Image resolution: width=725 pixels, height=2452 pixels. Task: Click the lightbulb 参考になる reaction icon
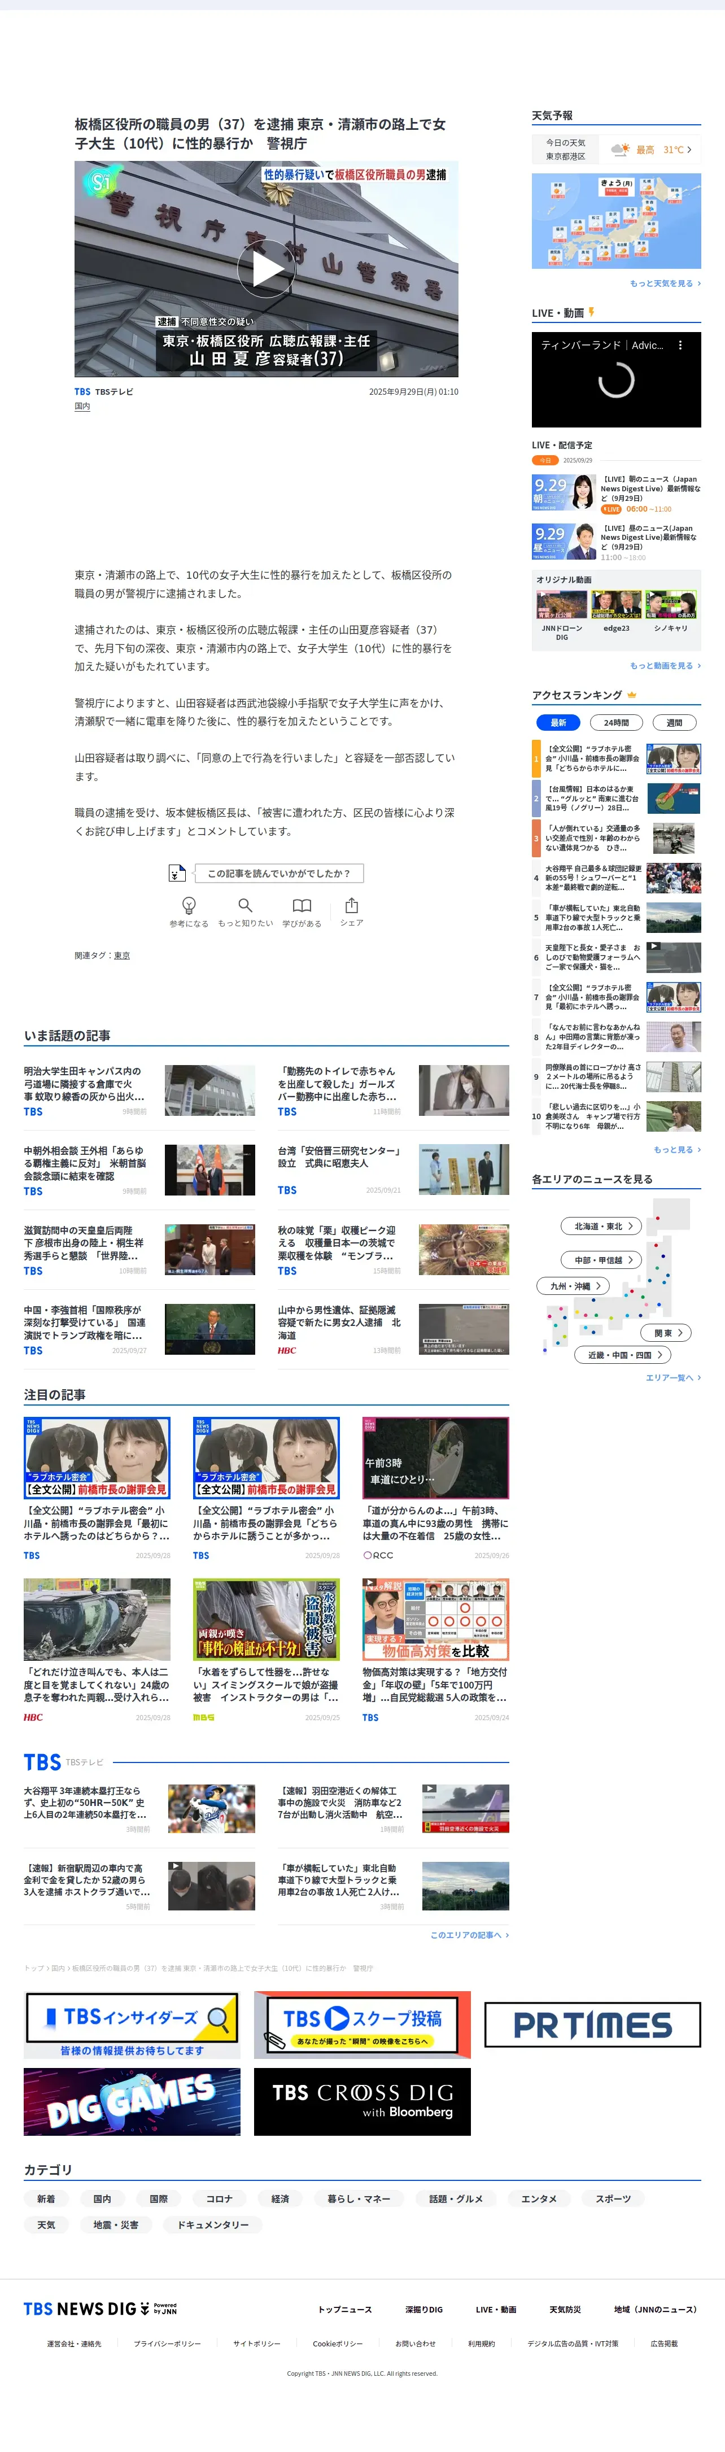pyautogui.click(x=189, y=905)
